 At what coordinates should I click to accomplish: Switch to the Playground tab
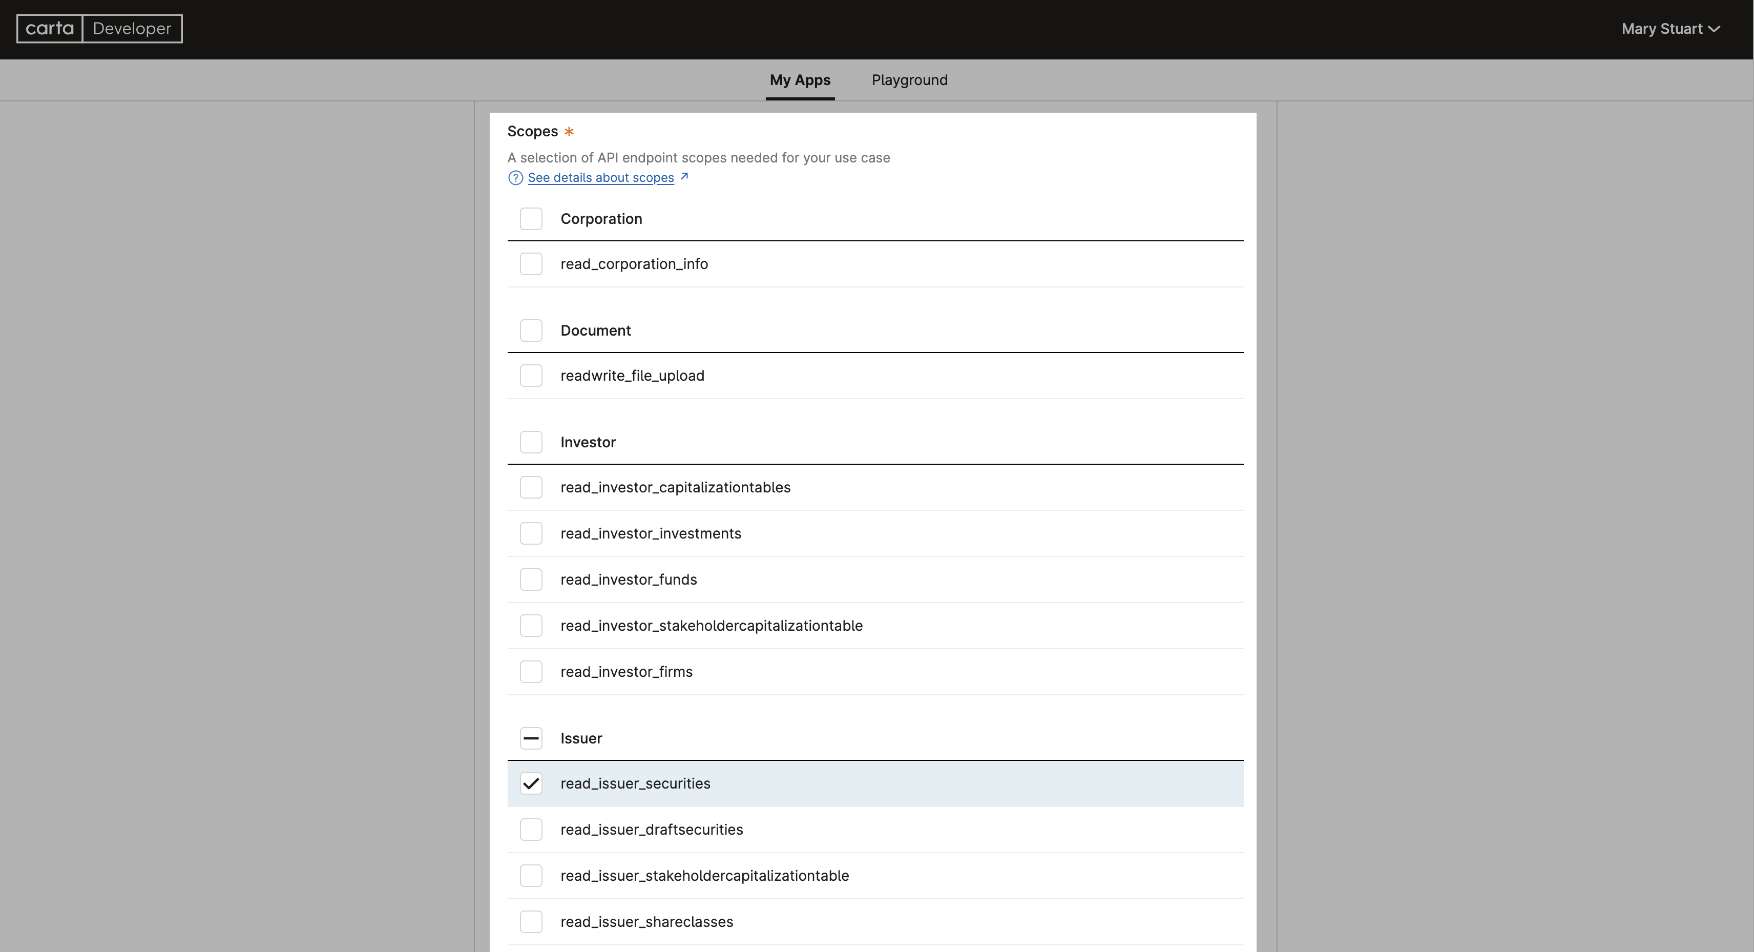coord(909,79)
